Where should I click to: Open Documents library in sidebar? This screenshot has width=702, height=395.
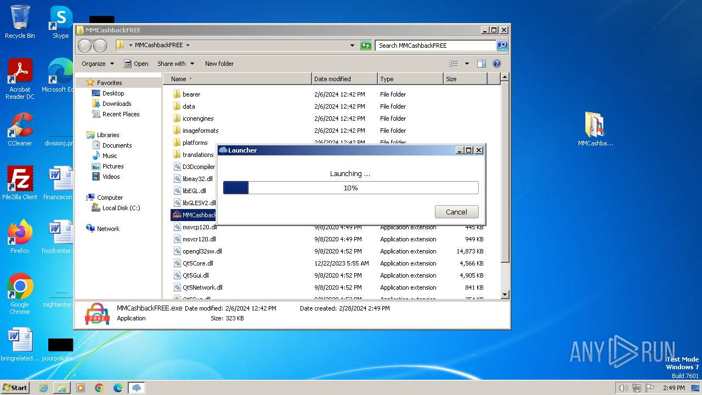click(117, 145)
